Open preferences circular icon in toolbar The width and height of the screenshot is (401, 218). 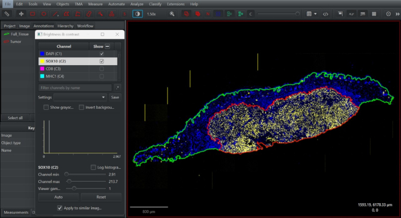(x=388, y=14)
